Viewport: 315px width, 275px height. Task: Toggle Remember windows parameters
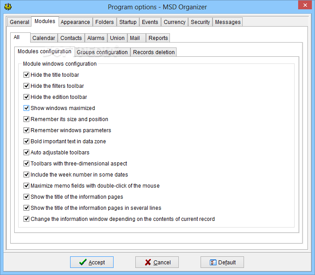click(x=26, y=130)
